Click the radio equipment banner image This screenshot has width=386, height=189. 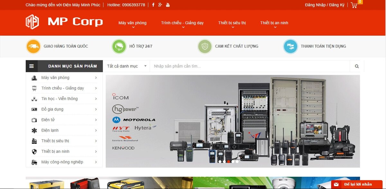[233, 121]
